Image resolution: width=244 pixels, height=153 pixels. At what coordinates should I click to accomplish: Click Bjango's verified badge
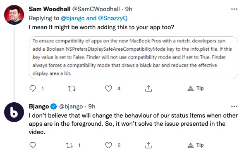(x=54, y=106)
